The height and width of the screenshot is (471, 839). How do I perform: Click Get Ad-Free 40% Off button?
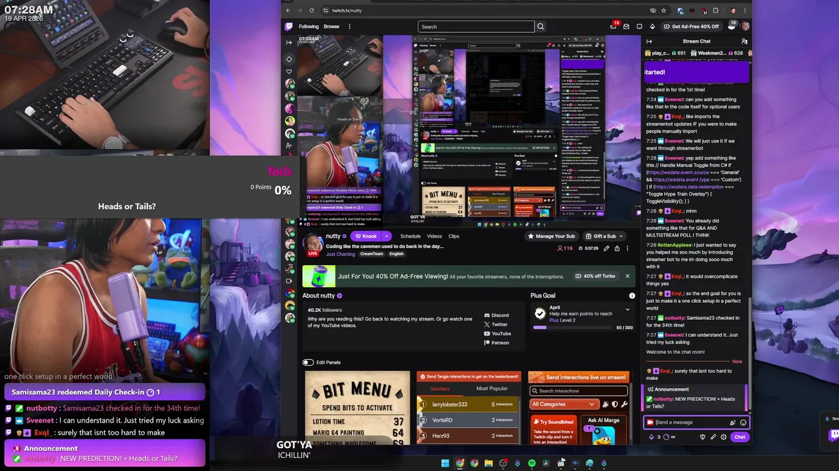691,27
